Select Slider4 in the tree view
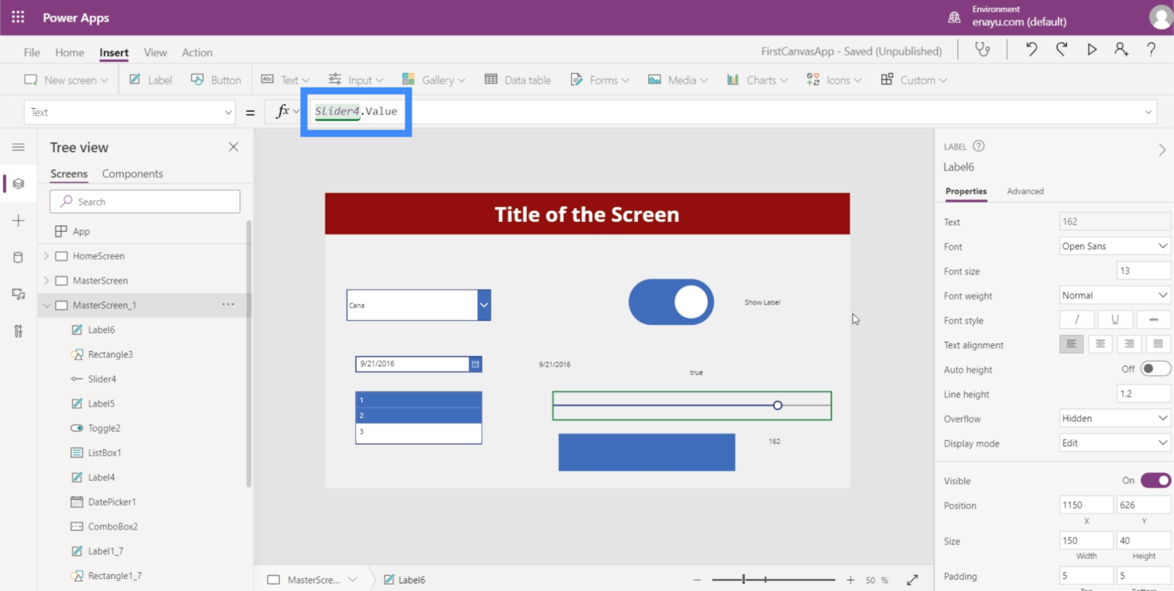 click(102, 379)
